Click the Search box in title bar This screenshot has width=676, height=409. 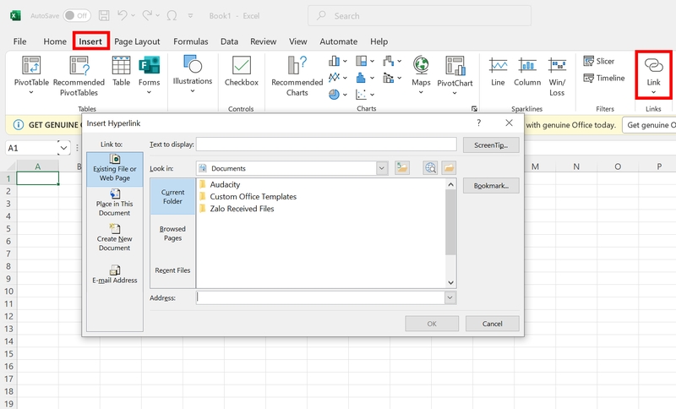[419, 16]
